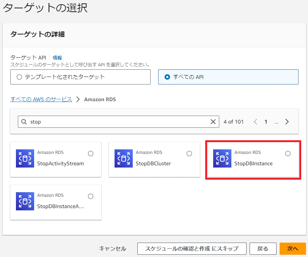
Task: Choose テンプレート化されたターゲット option
Action: (80, 77)
